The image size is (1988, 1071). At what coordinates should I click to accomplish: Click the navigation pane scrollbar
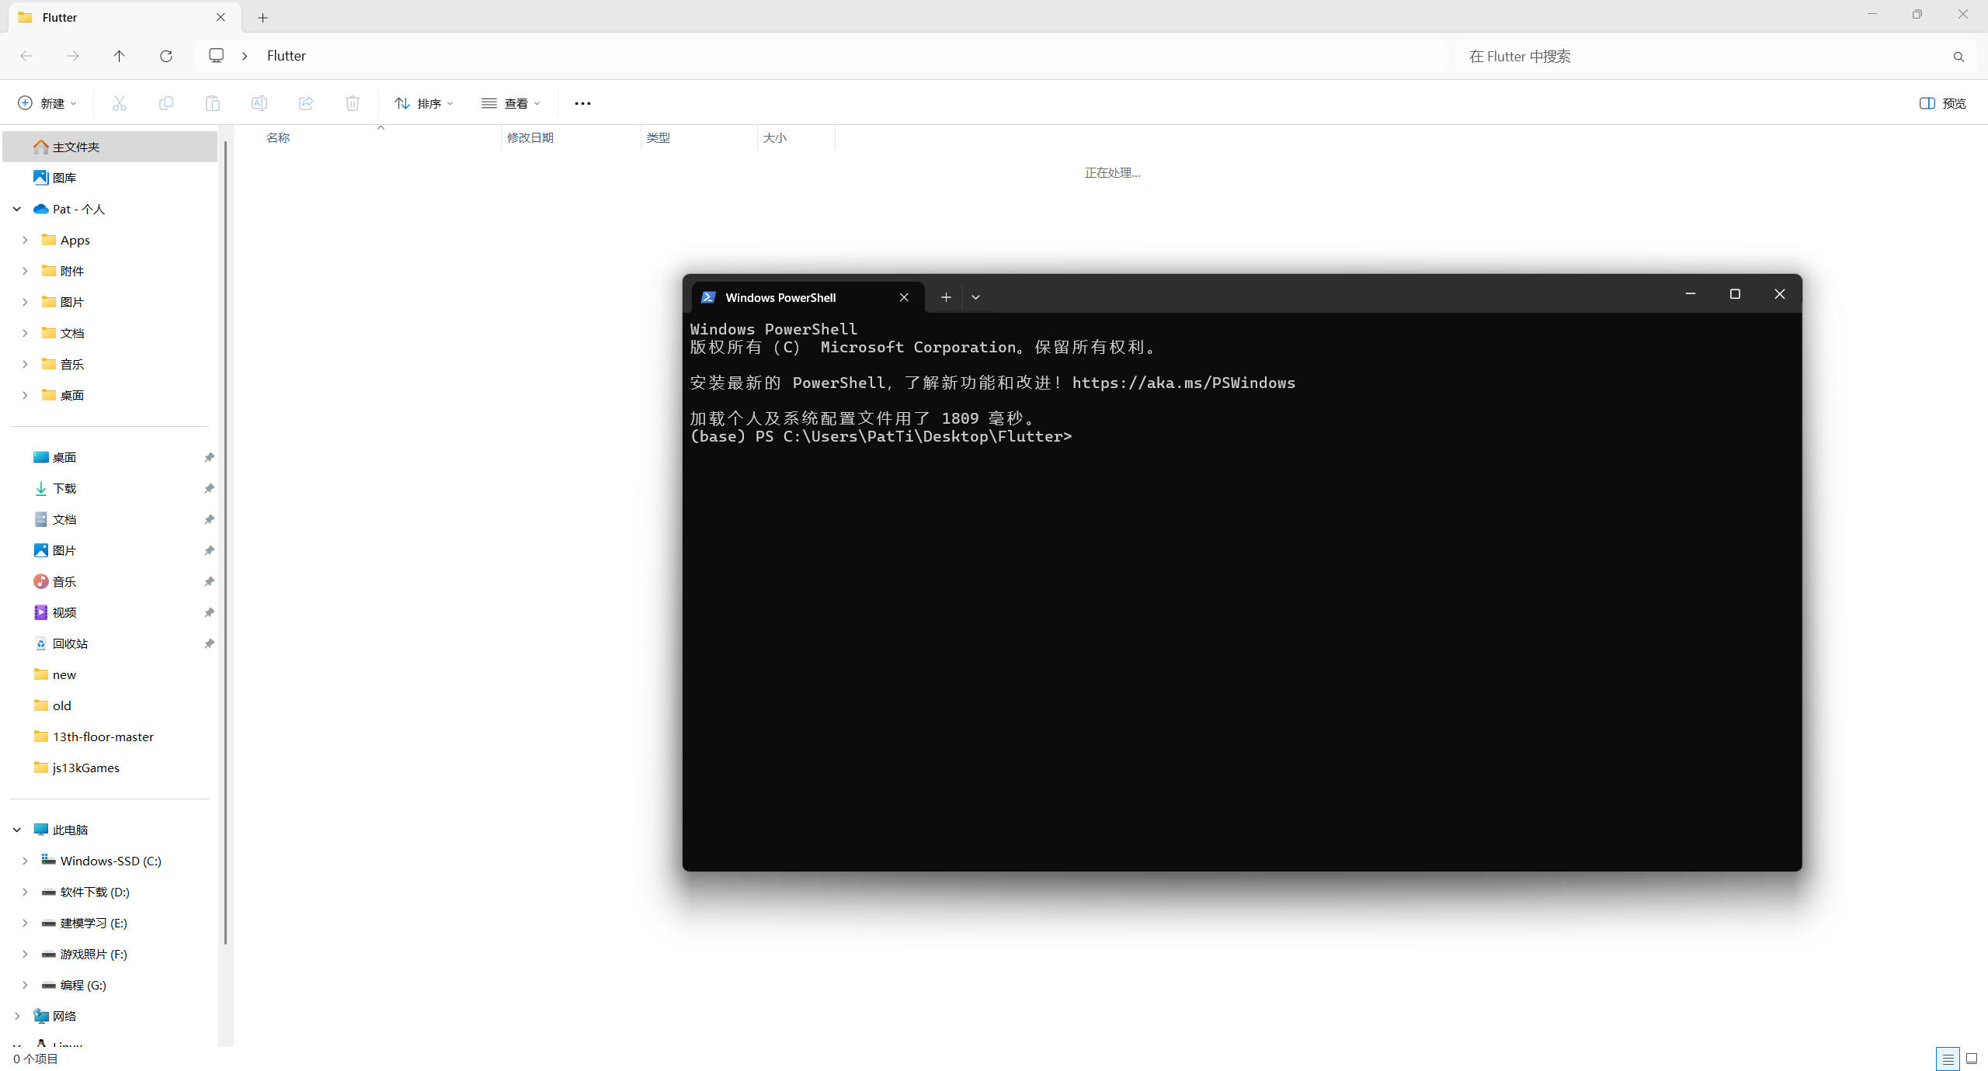click(225, 543)
